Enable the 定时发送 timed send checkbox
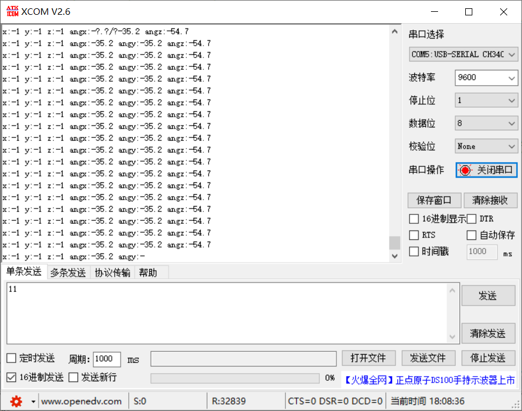Screen dimensions: 522x411 (x=11, y=358)
